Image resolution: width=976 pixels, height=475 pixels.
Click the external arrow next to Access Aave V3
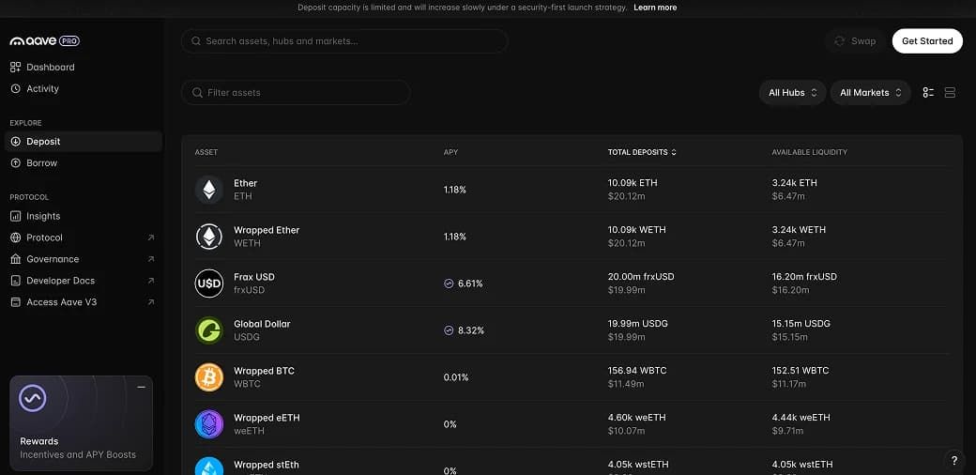[x=151, y=302]
